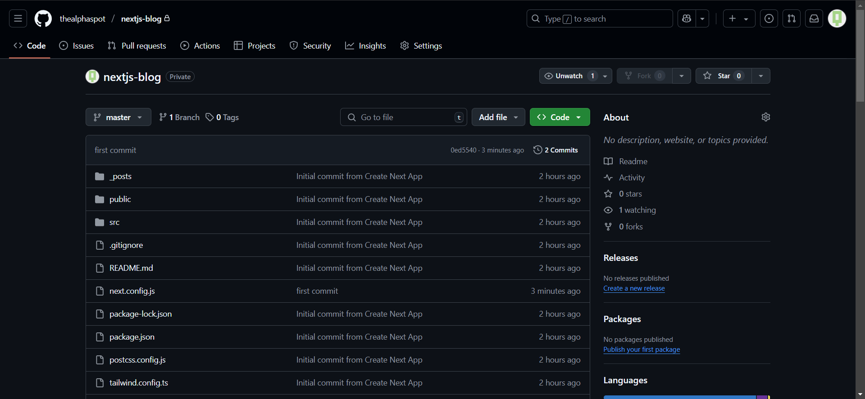Expand the Star lists dropdown arrow
865x399 pixels.
761,76
